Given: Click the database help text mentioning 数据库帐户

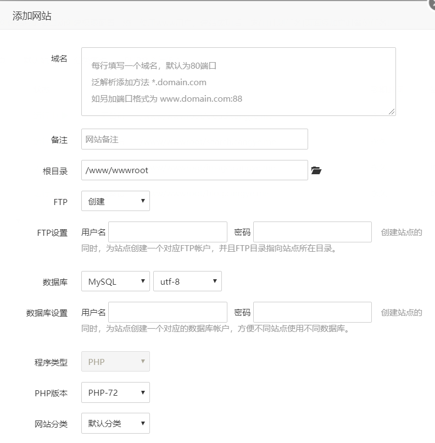Looking at the screenshot, I should pos(215,329).
